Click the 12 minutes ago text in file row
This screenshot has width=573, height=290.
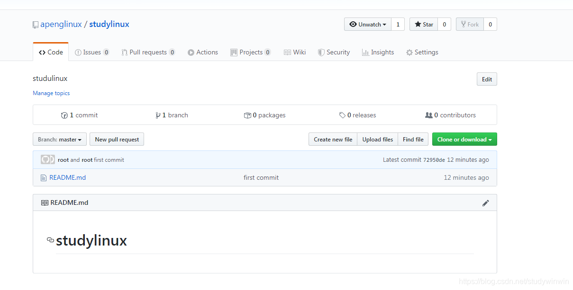coord(466,177)
